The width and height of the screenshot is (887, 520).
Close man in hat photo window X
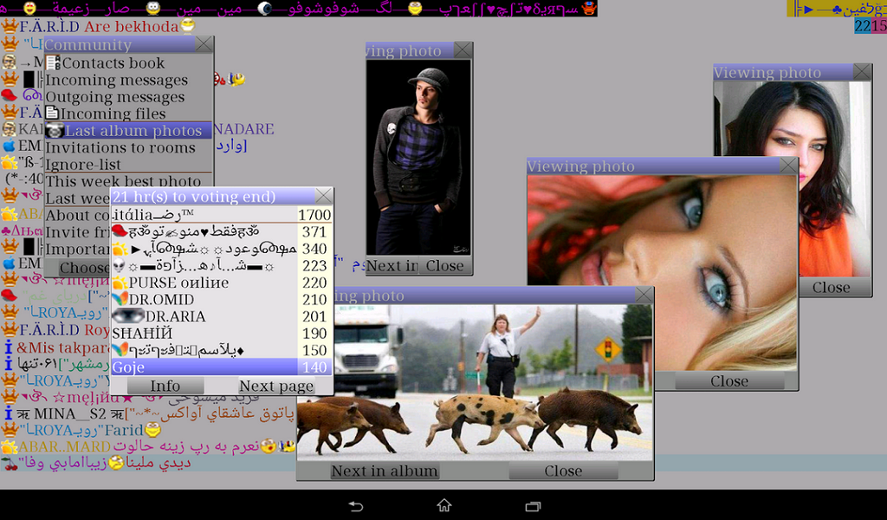tap(463, 49)
